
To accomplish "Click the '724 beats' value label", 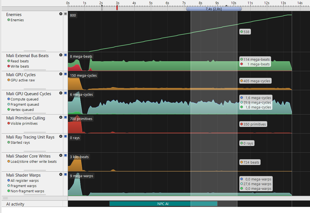I will tap(250, 162).
